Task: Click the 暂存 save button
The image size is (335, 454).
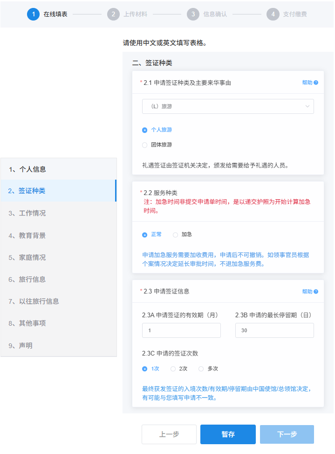Action: coord(228,434)
